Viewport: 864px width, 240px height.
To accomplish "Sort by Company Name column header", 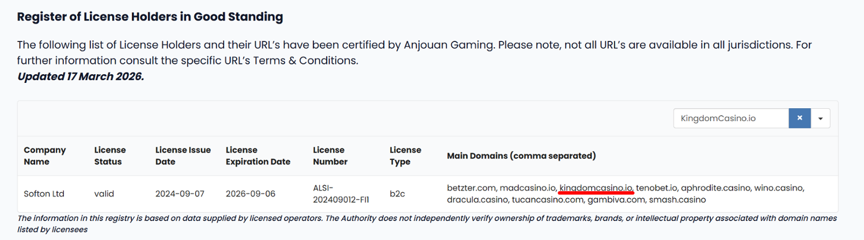I will [45, 156].
